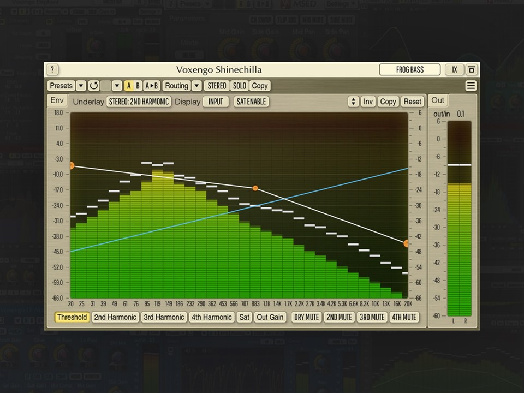Viewport: 524px width, 393px height.
Task: Select the orange envelope point at 20K edge
Action: 406,243
